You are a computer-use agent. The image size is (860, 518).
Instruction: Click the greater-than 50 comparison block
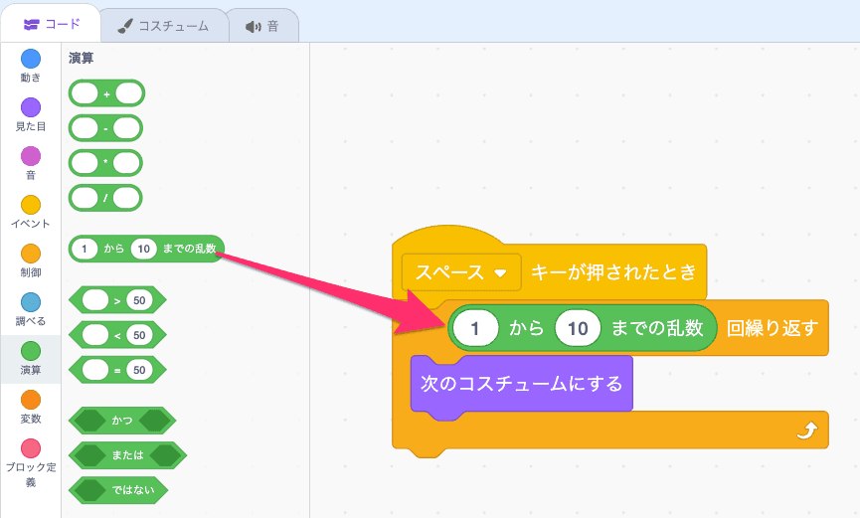(117, 300)
